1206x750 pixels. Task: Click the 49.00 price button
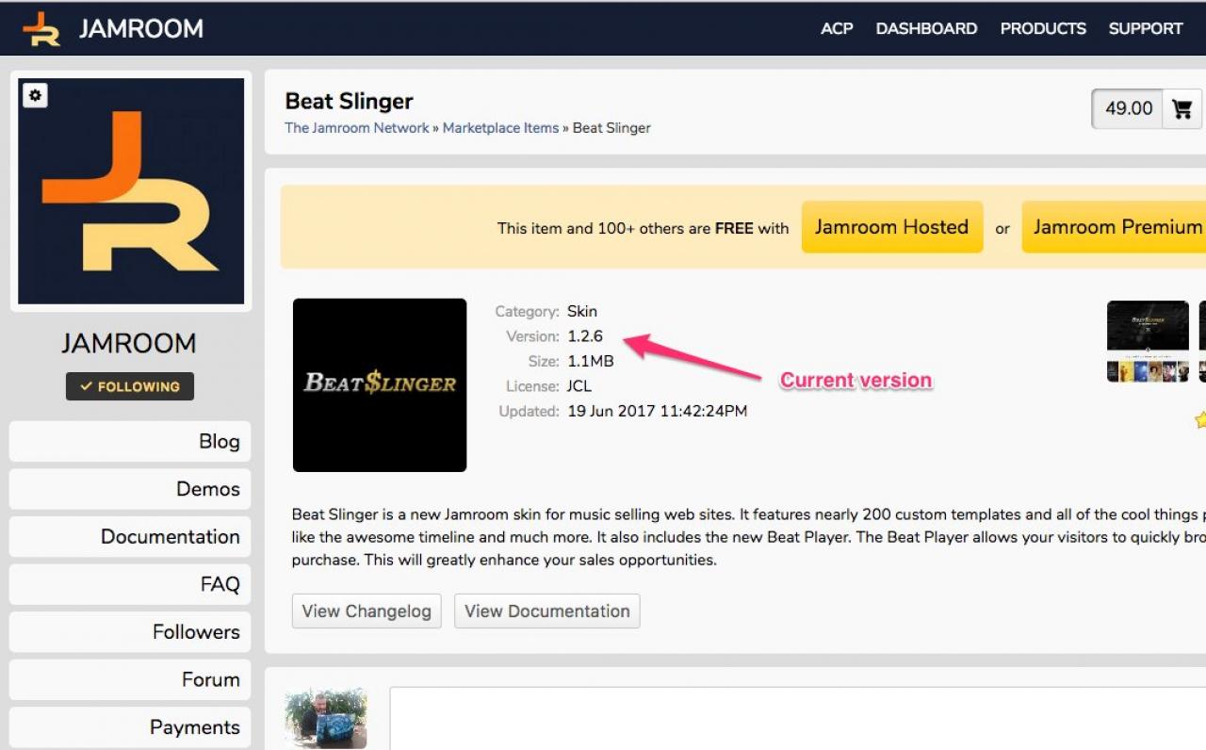click(x=1129, y=108)
